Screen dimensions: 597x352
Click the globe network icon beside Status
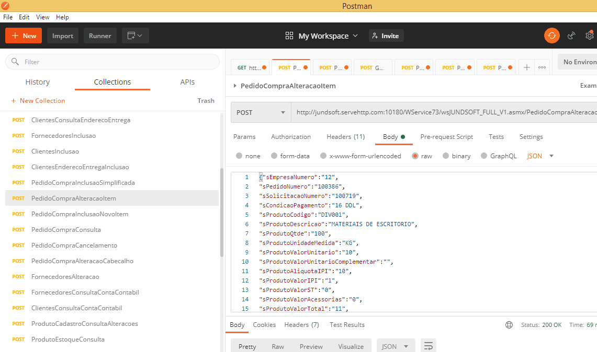509,325
